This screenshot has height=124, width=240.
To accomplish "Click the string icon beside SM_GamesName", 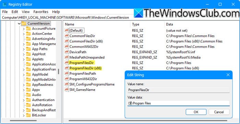I will point(67,89).
